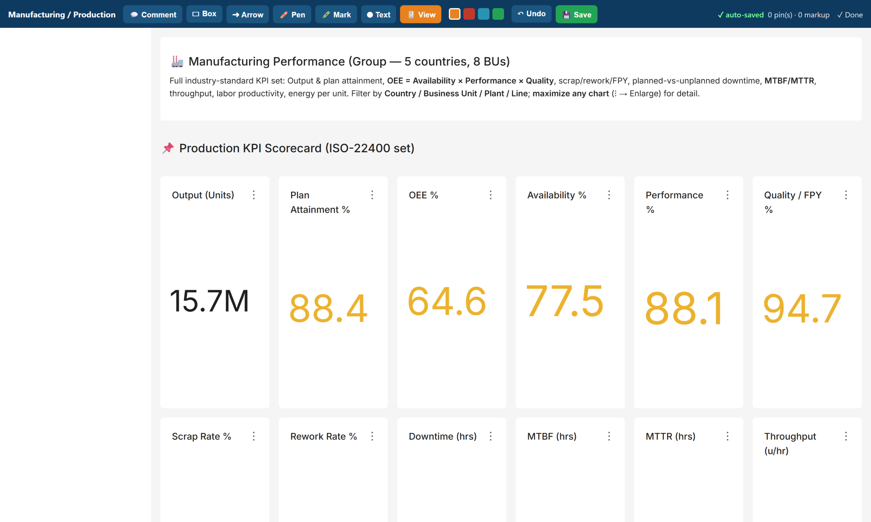Select the Box drawing tool
The image size is (871, 522).
point(204,14)
